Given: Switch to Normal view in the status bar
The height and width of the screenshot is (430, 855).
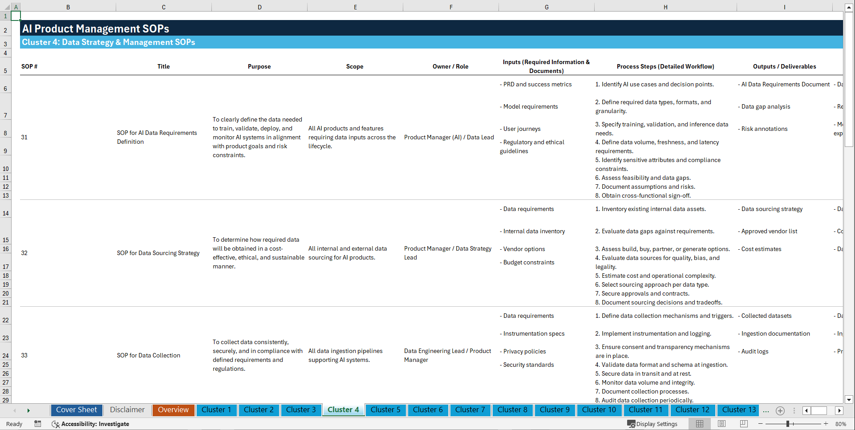Looking at the screenshot, I should pyautogui.click(x=699, y=424).
